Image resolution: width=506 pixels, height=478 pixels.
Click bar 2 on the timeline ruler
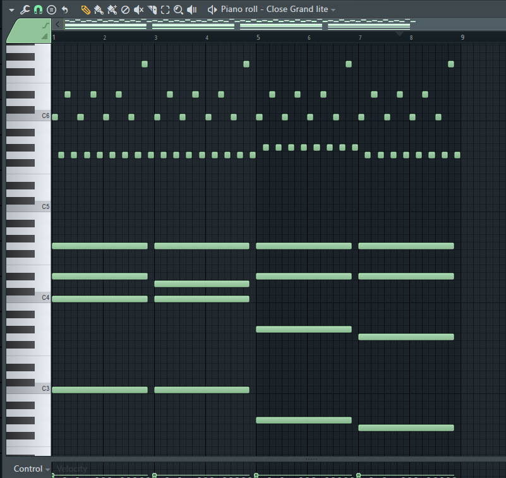tap(105, 38)
